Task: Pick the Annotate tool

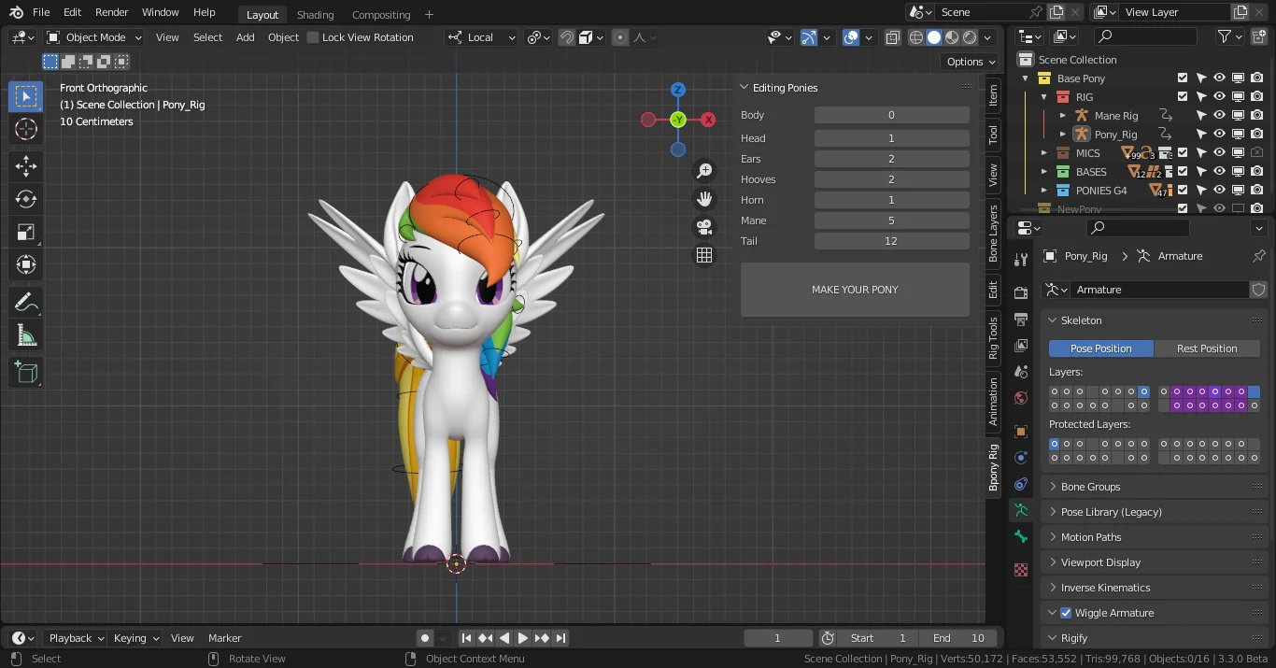Action: tap(25, 302)
